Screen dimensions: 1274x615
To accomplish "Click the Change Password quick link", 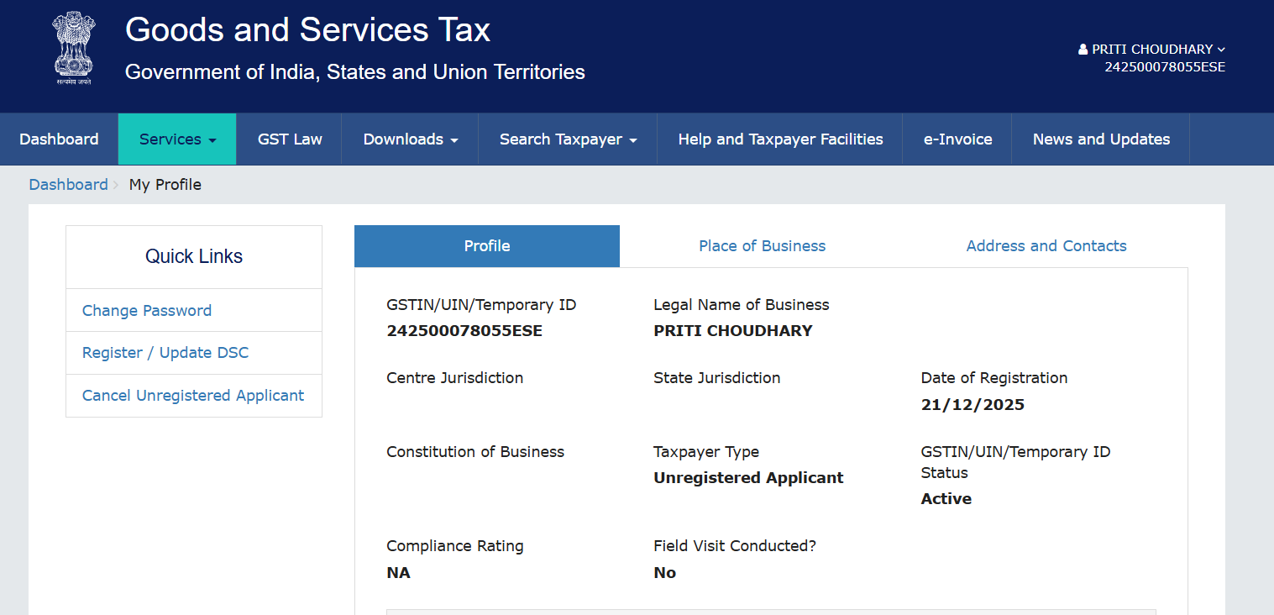I will 147,311.
